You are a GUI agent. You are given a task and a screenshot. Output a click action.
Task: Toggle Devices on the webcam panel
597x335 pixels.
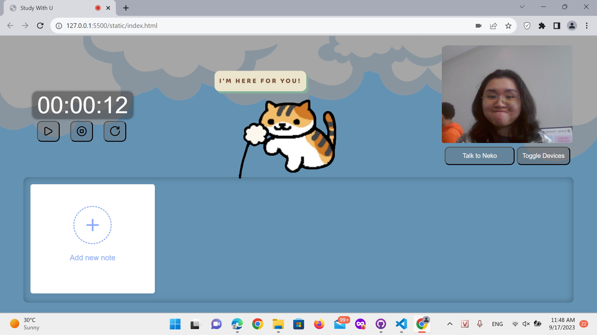(543, 156)
